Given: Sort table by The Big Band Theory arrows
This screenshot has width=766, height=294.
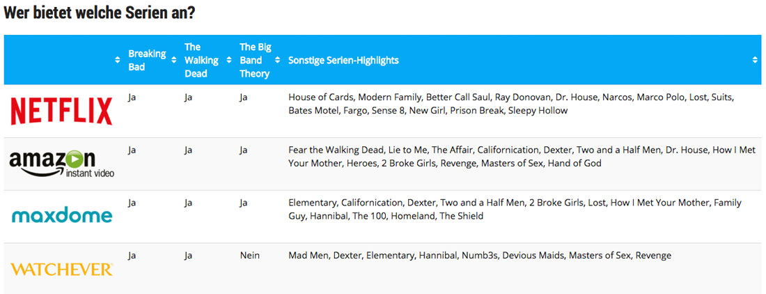Looking at the screenshot, I should click(x=277, y=61).
